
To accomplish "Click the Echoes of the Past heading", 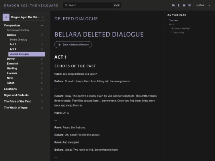I will click(x=75, y=66).
